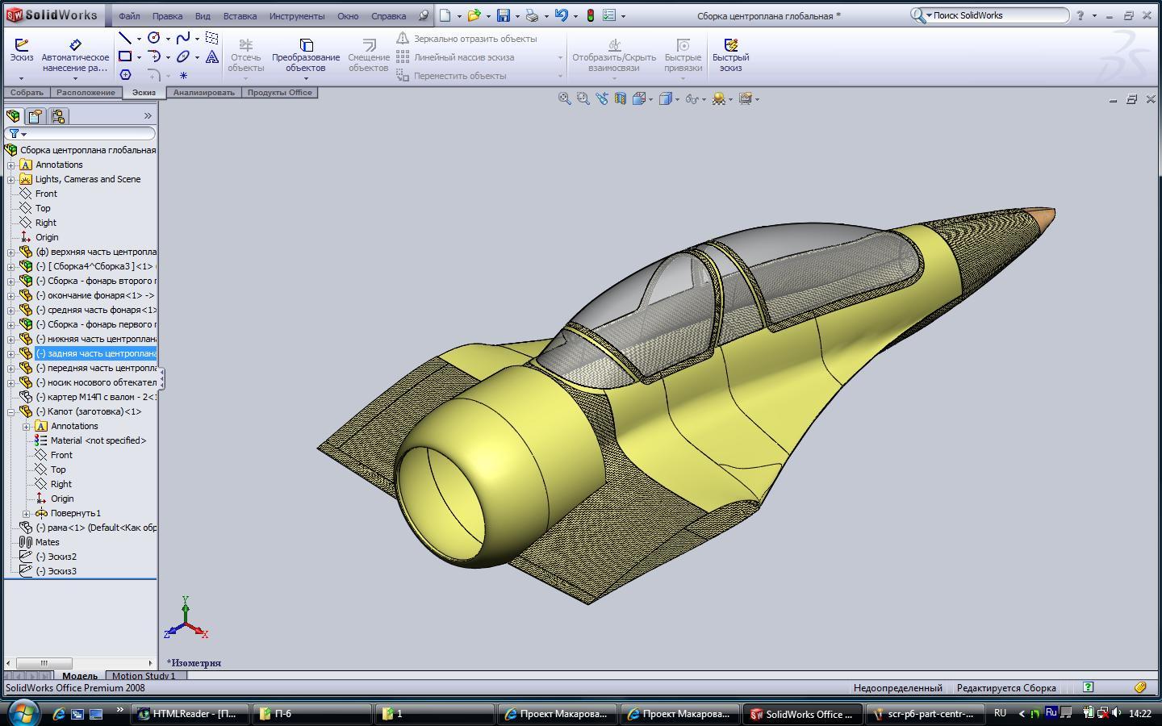Switch to the Анализировать tab
Image resolution: width=1162 pixels, height=726 pixels.
point(203,93)
